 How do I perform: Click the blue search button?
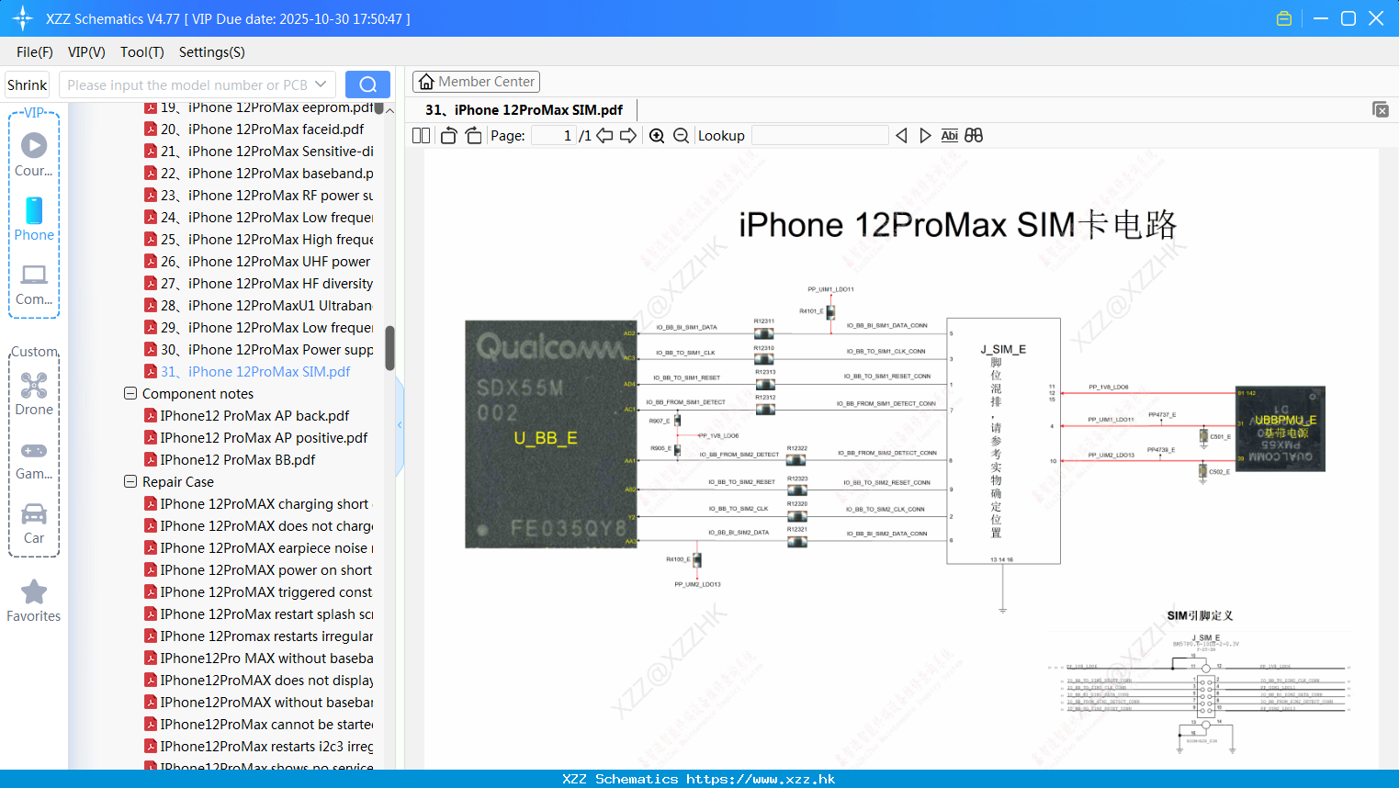367,84
